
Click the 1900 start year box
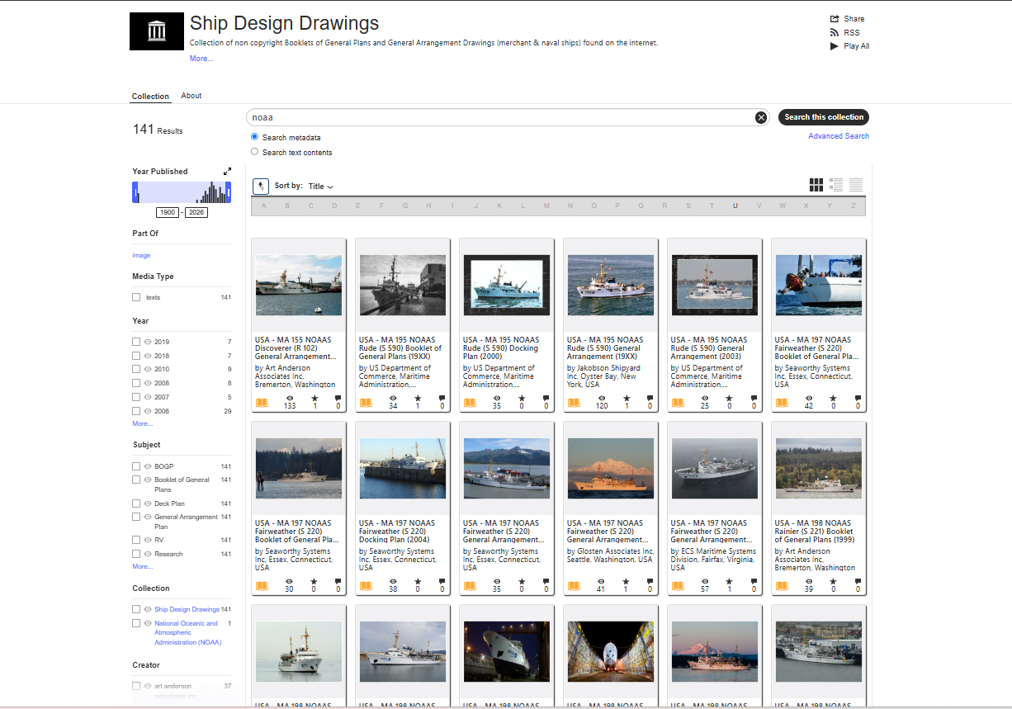(168, 213)
